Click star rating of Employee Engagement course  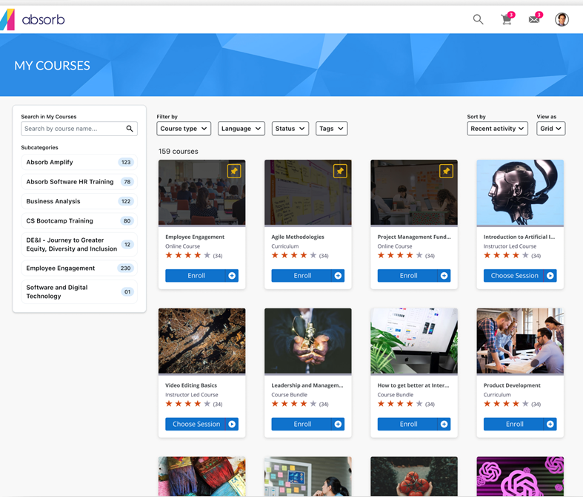pyautogui.click(x=188, y=256)
